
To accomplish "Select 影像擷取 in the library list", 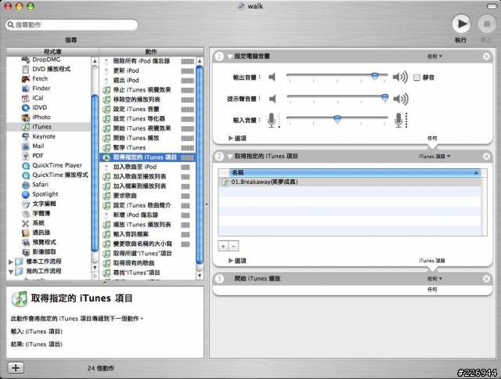I will (44, 252).
